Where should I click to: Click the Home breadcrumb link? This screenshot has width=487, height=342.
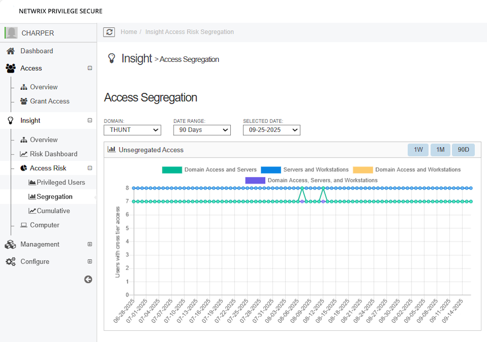coord(128,32)
